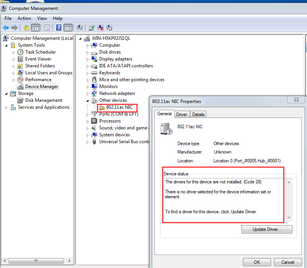Collapse the Storage node
This screenshot has width=307, height=268.
pyautogui.click(x=6, y=94)
